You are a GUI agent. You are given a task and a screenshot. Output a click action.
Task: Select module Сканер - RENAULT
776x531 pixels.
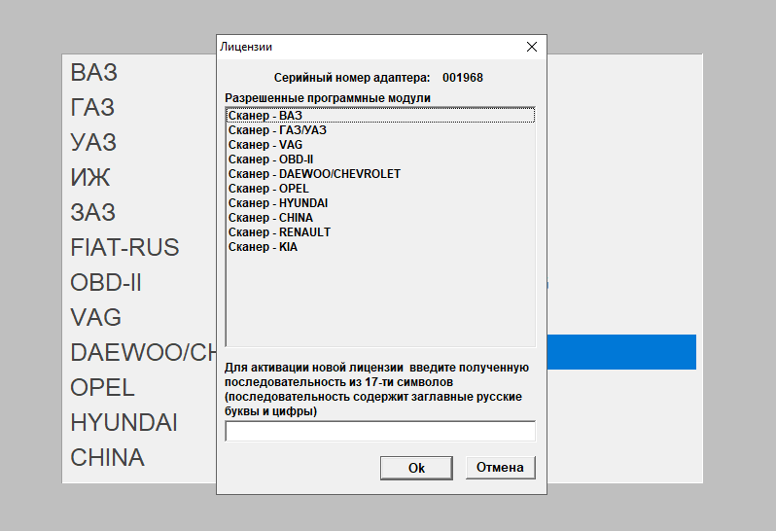(x=380, y=232)
